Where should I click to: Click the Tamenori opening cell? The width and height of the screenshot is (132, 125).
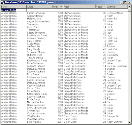(x=112, y=99)
